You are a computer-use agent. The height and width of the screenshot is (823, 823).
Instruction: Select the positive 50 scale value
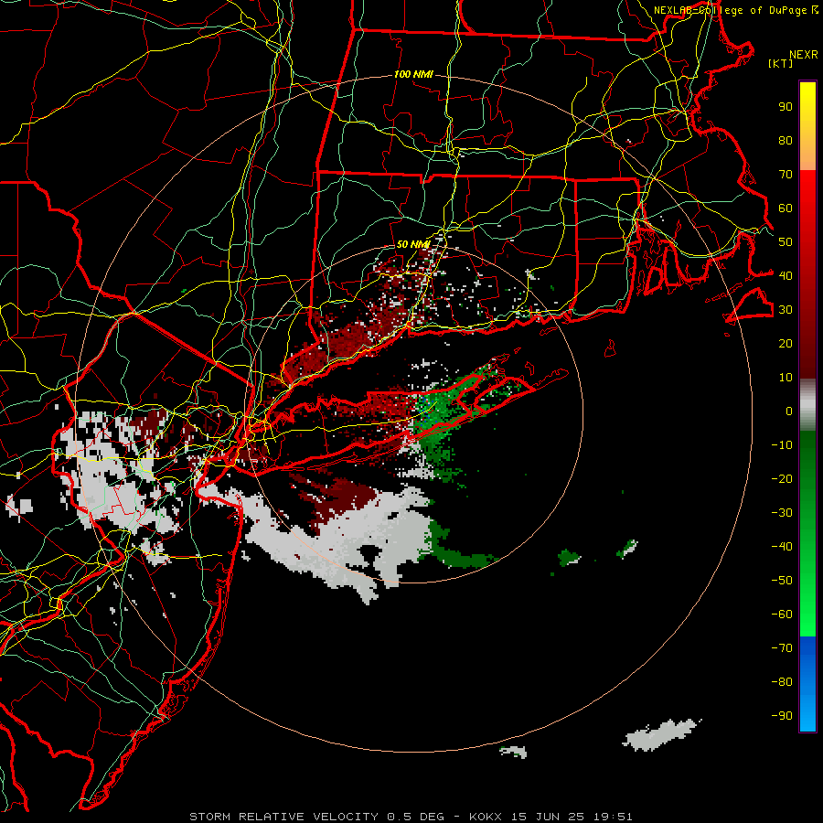click(786, 242)
